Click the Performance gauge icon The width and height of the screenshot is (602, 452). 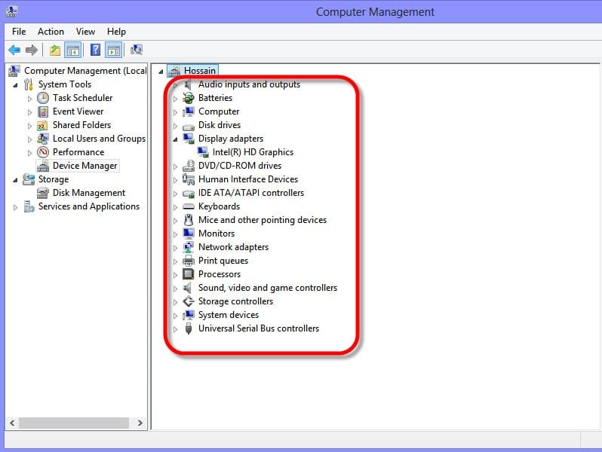43,152
